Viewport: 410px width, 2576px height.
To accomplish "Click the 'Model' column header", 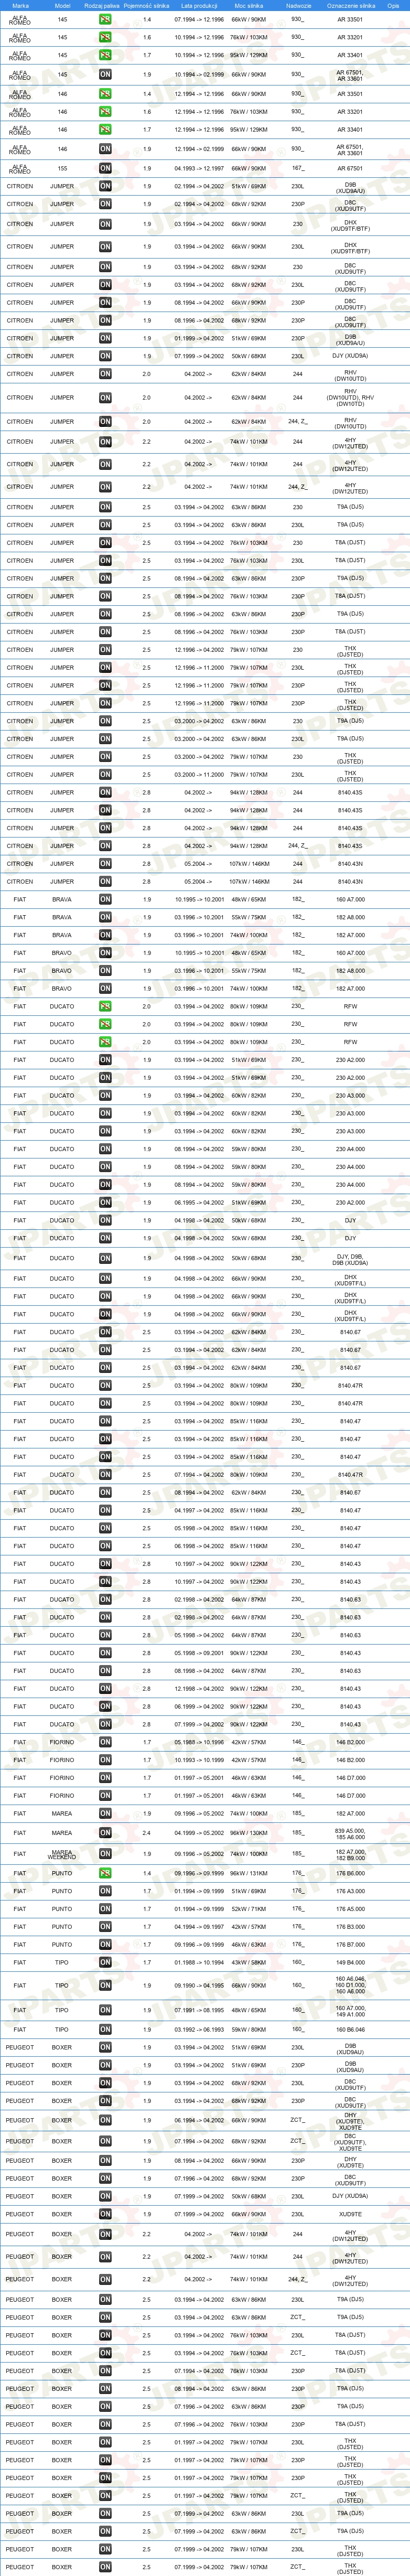I will [x=62, y=5].
